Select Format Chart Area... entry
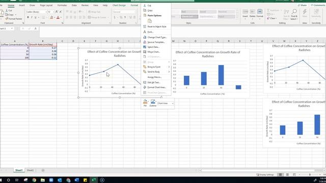The width and height of the screenshot is (326, 183). pyautogui.click(x=156, y=87)
